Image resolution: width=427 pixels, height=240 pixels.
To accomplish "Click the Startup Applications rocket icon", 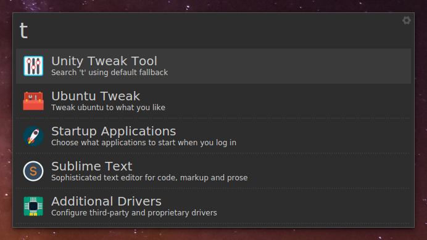I will coord(33,136).
